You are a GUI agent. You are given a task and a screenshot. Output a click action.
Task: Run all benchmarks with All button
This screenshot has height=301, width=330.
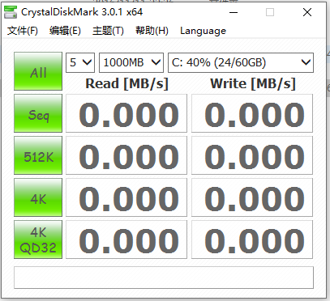[38, 71]
